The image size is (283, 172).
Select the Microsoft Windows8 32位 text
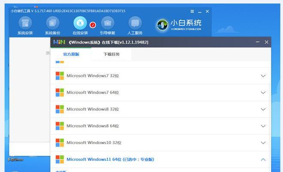click(x=93, y=109)
